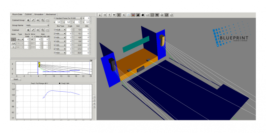Open Box Type dropdown for row 3
The image size is (266, 133).
60,37
